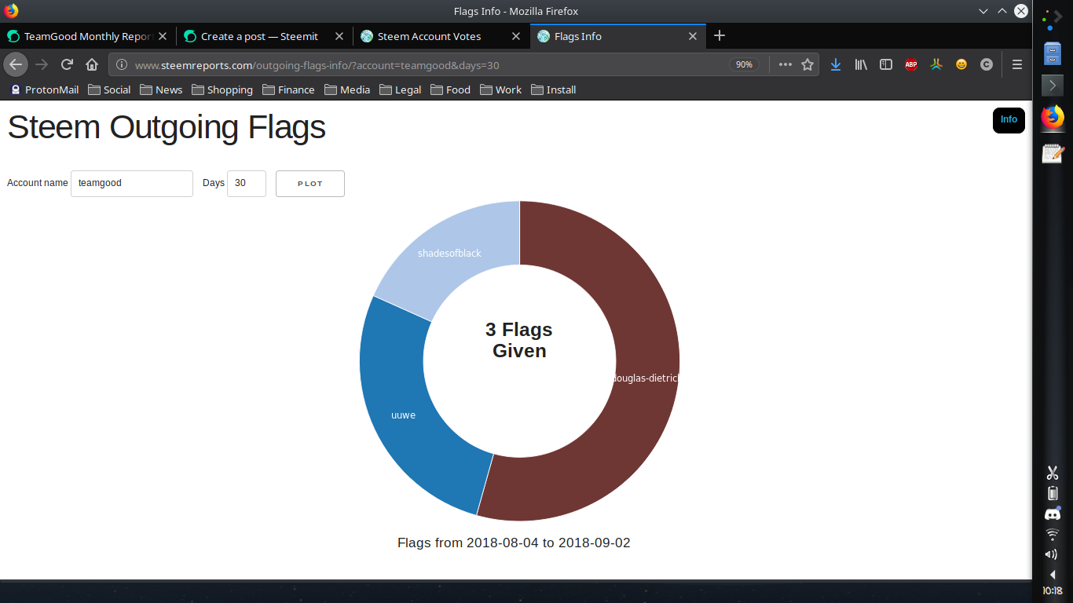Expand the Finance bookmarks folder
The image size is (1073, 603).
288,90
